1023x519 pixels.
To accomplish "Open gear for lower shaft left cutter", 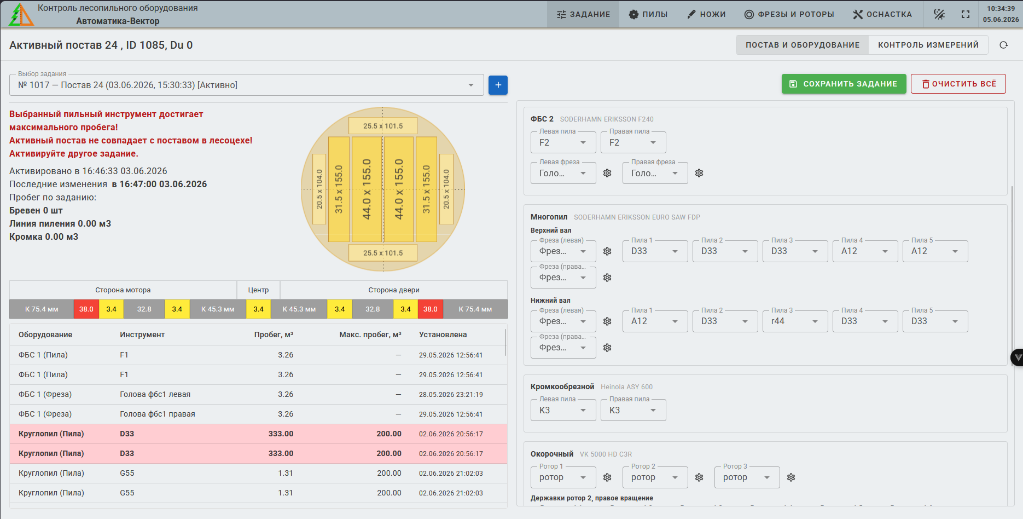I will (607, 321).
